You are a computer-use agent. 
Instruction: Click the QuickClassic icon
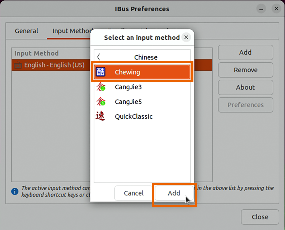point(100,116)
